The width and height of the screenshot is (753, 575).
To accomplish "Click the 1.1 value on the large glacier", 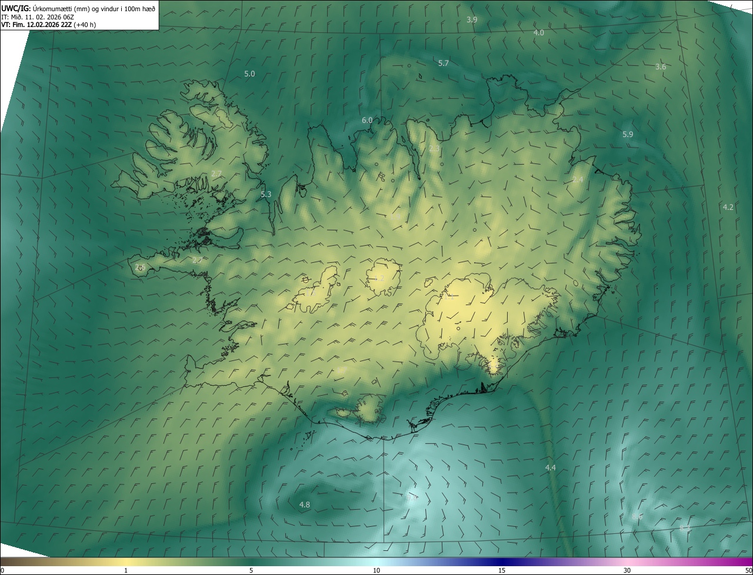I will point(448,297).
